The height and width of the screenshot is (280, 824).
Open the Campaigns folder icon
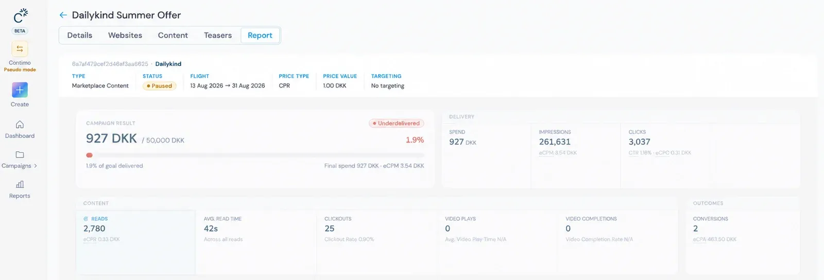click(x=20, y=154)
